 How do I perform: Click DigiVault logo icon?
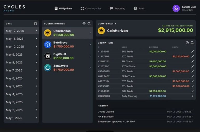[48, 56]
